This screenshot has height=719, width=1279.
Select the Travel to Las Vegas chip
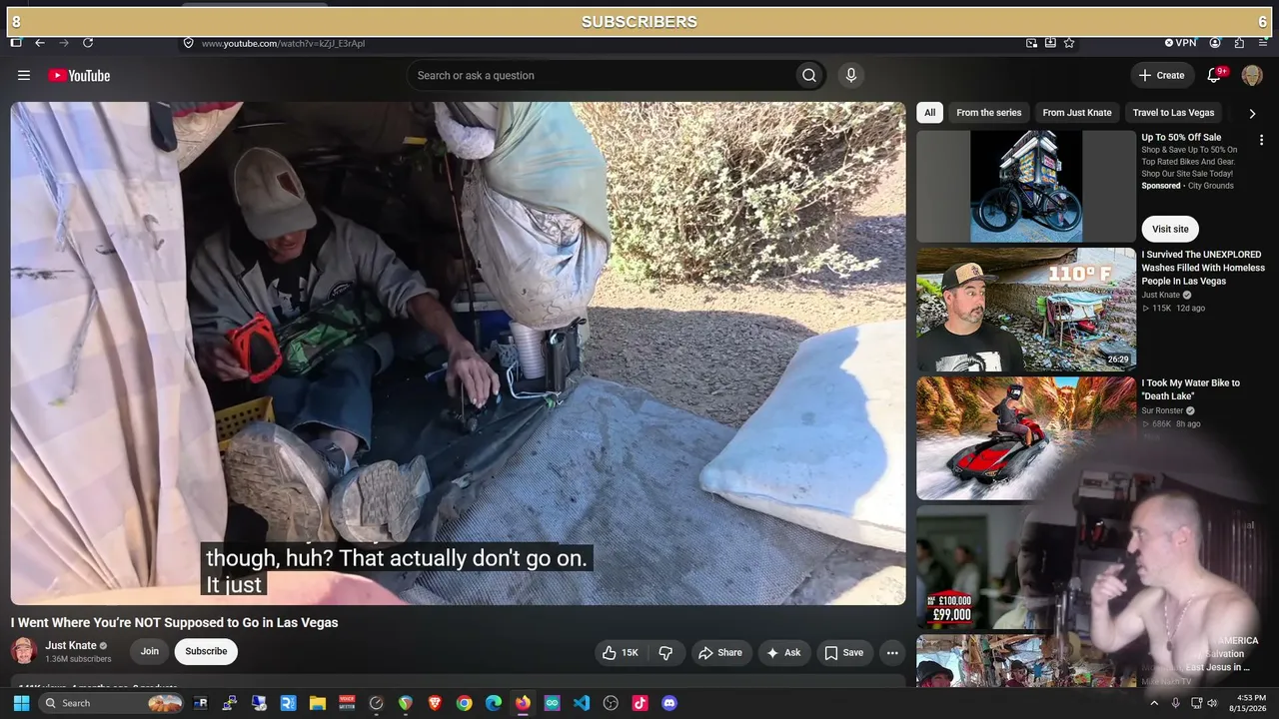1173,113
